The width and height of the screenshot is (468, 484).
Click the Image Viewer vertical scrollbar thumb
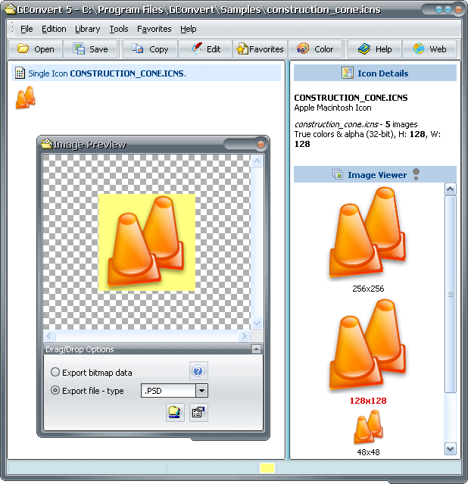click(x=450, y=294)
